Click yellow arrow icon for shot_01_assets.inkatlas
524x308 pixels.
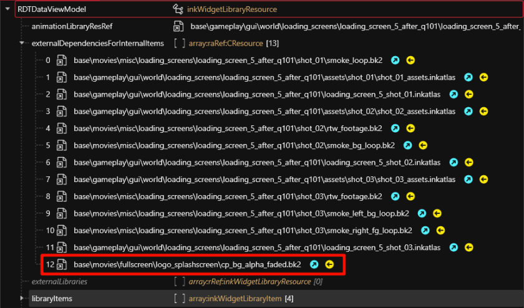pos(483,77)
